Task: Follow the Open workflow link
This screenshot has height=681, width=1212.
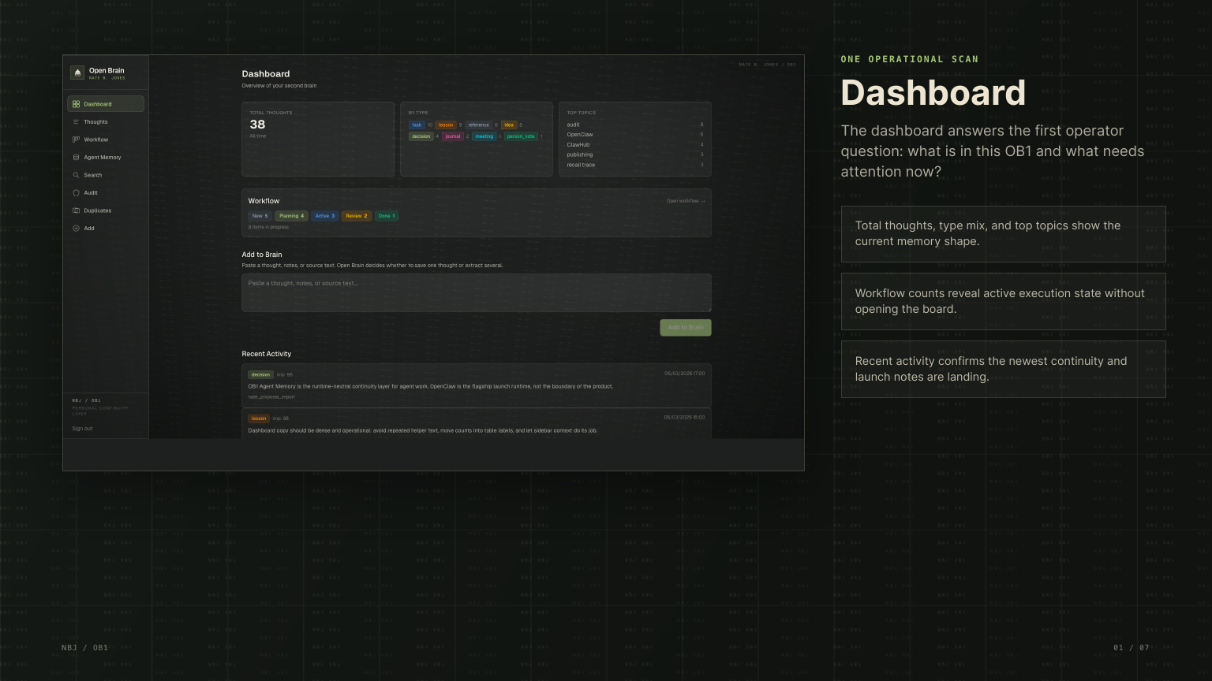Action: click(x=686, y=201)
